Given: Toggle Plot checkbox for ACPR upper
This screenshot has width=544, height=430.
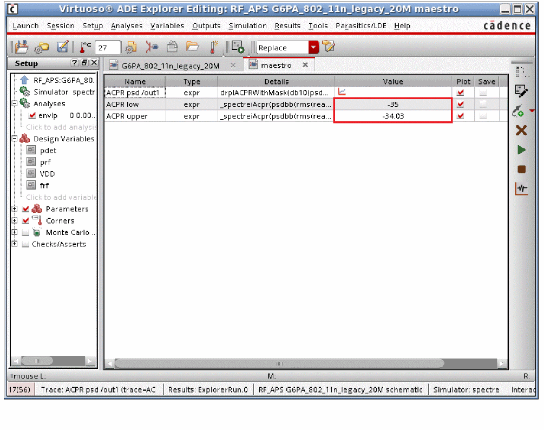Looking at the screenshot, I should (x=461, y=116).
